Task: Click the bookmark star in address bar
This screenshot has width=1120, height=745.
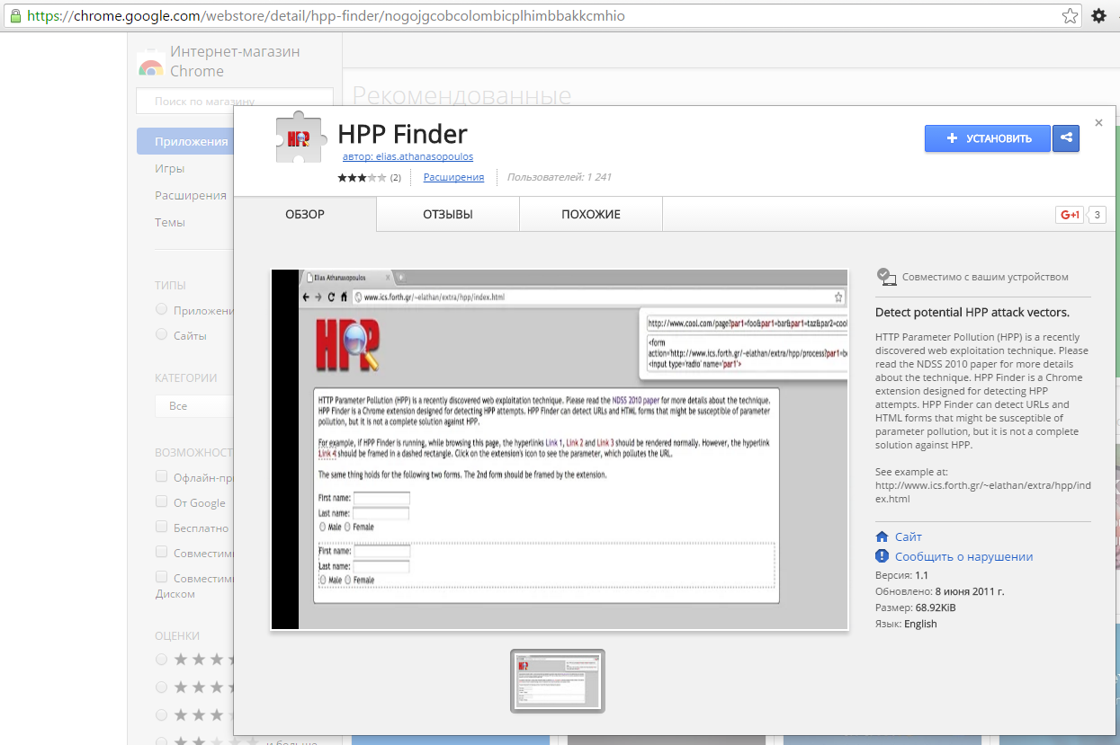Action: coord(1070,15)
